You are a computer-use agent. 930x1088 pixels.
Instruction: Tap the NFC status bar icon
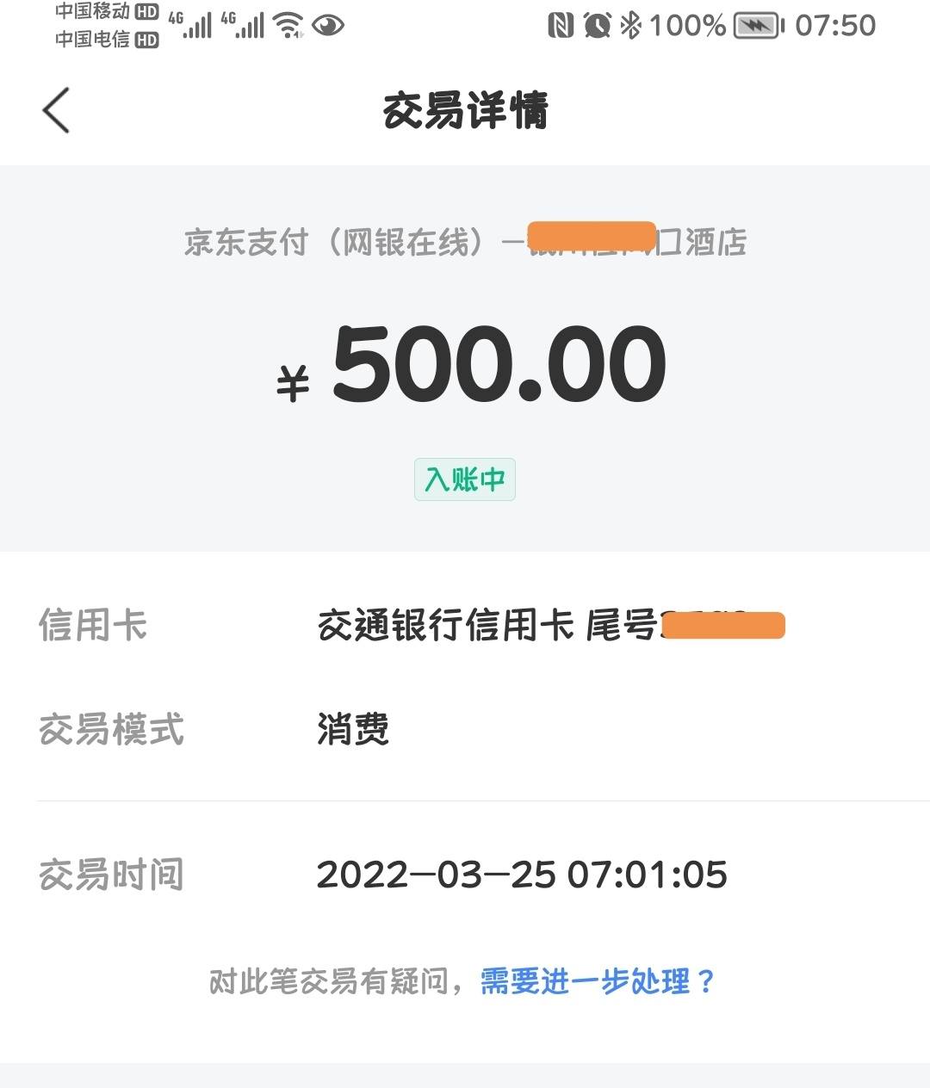(560, 25)
